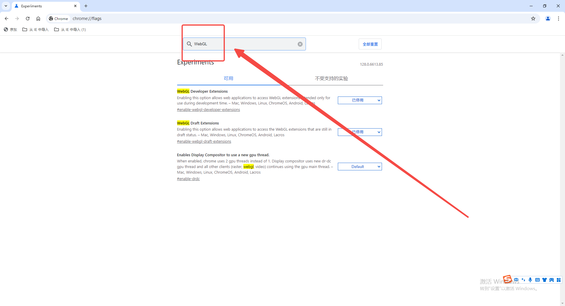Reload the chrome://flags page
Screen dimensions: 565x306
click(28, 19)
